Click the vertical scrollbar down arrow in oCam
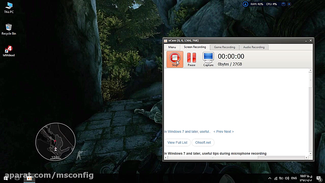Viewport: 325px width, 183px height. 310,154
